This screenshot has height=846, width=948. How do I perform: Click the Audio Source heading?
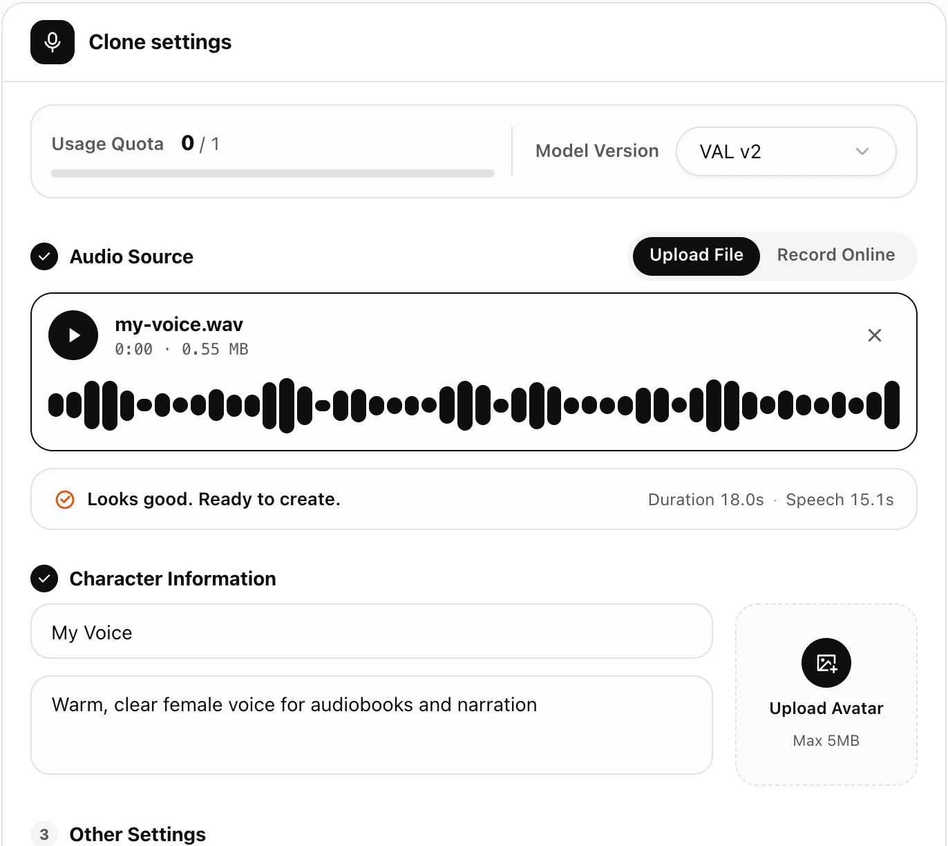point(131,257)
